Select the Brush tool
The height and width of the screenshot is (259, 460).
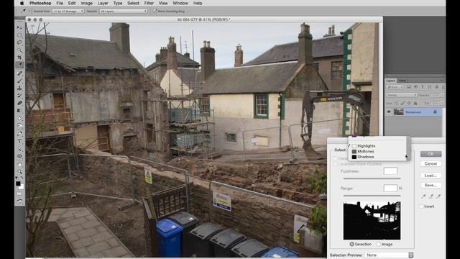[x=19, y=81]
